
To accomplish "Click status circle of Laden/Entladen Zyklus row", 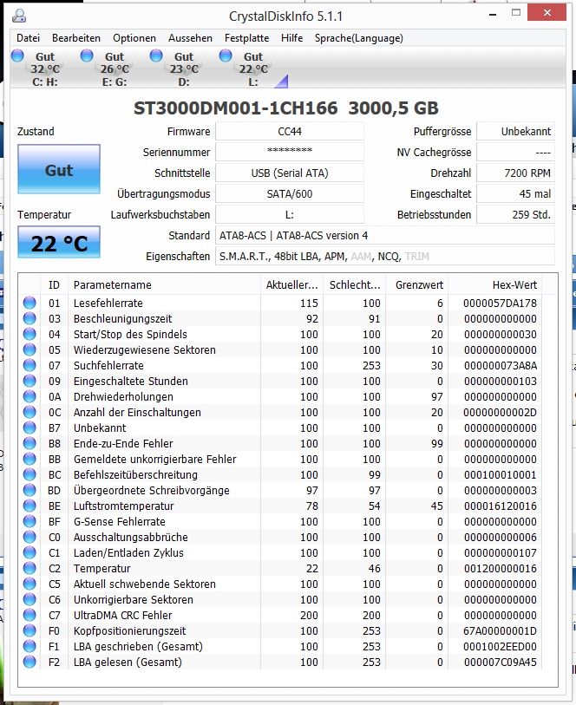I will pos(29,552).
